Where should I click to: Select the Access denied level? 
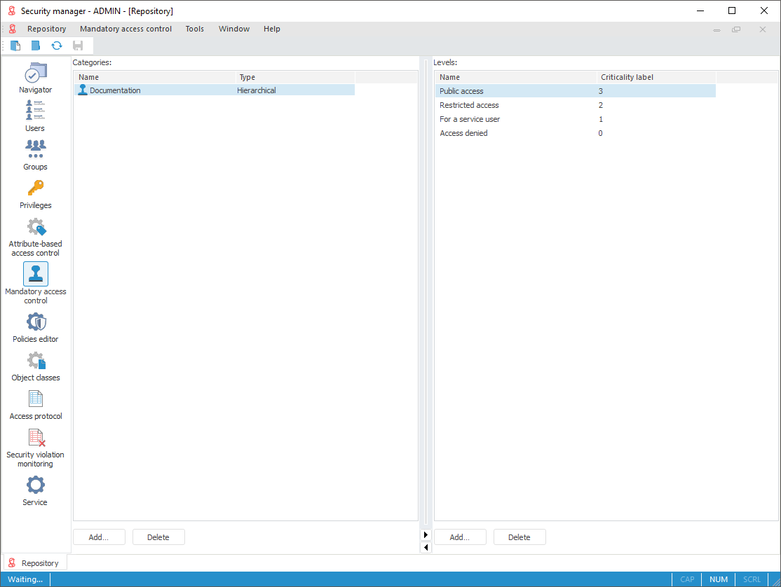(x=576, y=133)
